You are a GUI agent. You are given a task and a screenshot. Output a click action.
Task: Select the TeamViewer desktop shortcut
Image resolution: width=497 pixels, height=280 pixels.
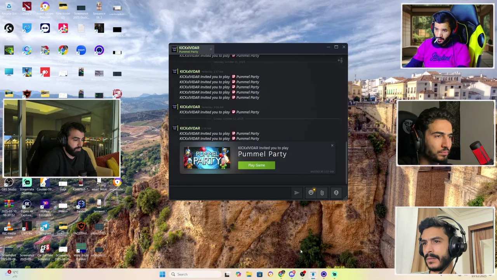[x=45, y=28]
